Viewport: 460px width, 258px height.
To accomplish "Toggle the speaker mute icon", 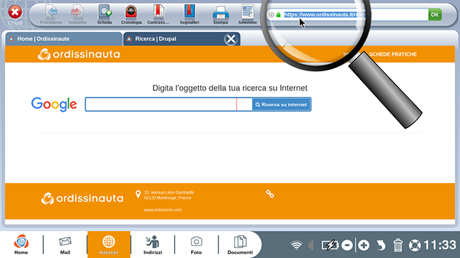I will click(311, 245).
